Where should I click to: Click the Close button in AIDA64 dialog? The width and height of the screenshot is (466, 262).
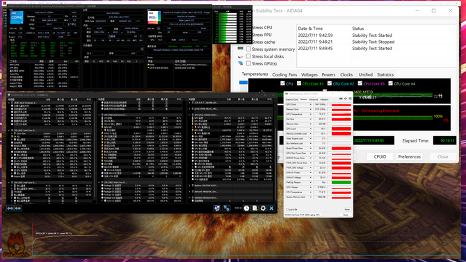coord(442,156)
